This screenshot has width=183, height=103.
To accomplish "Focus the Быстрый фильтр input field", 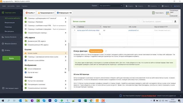I will tap(157, 21).
